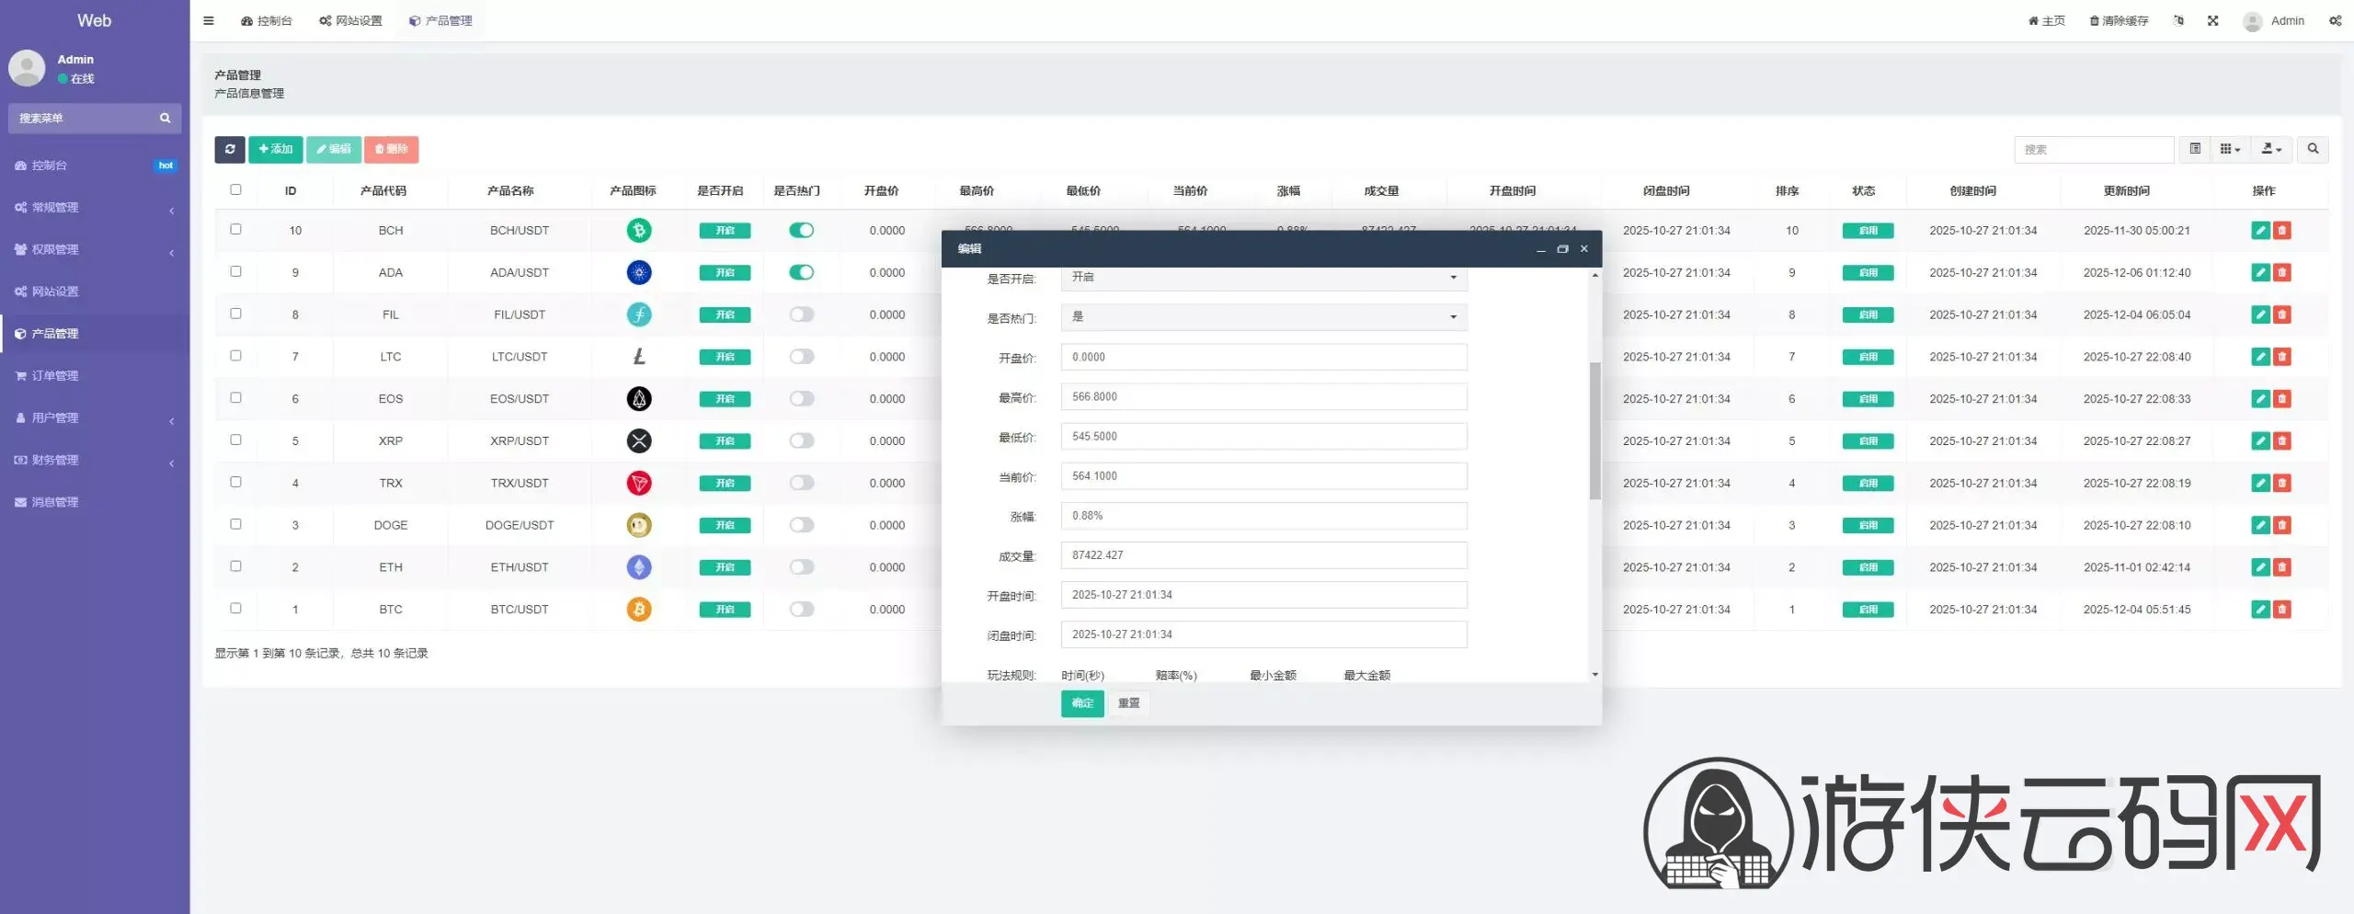This screenshot has height=914, width=2354.
Task: Toggle the hot switch for FIL row
Action: pos(801,314)
